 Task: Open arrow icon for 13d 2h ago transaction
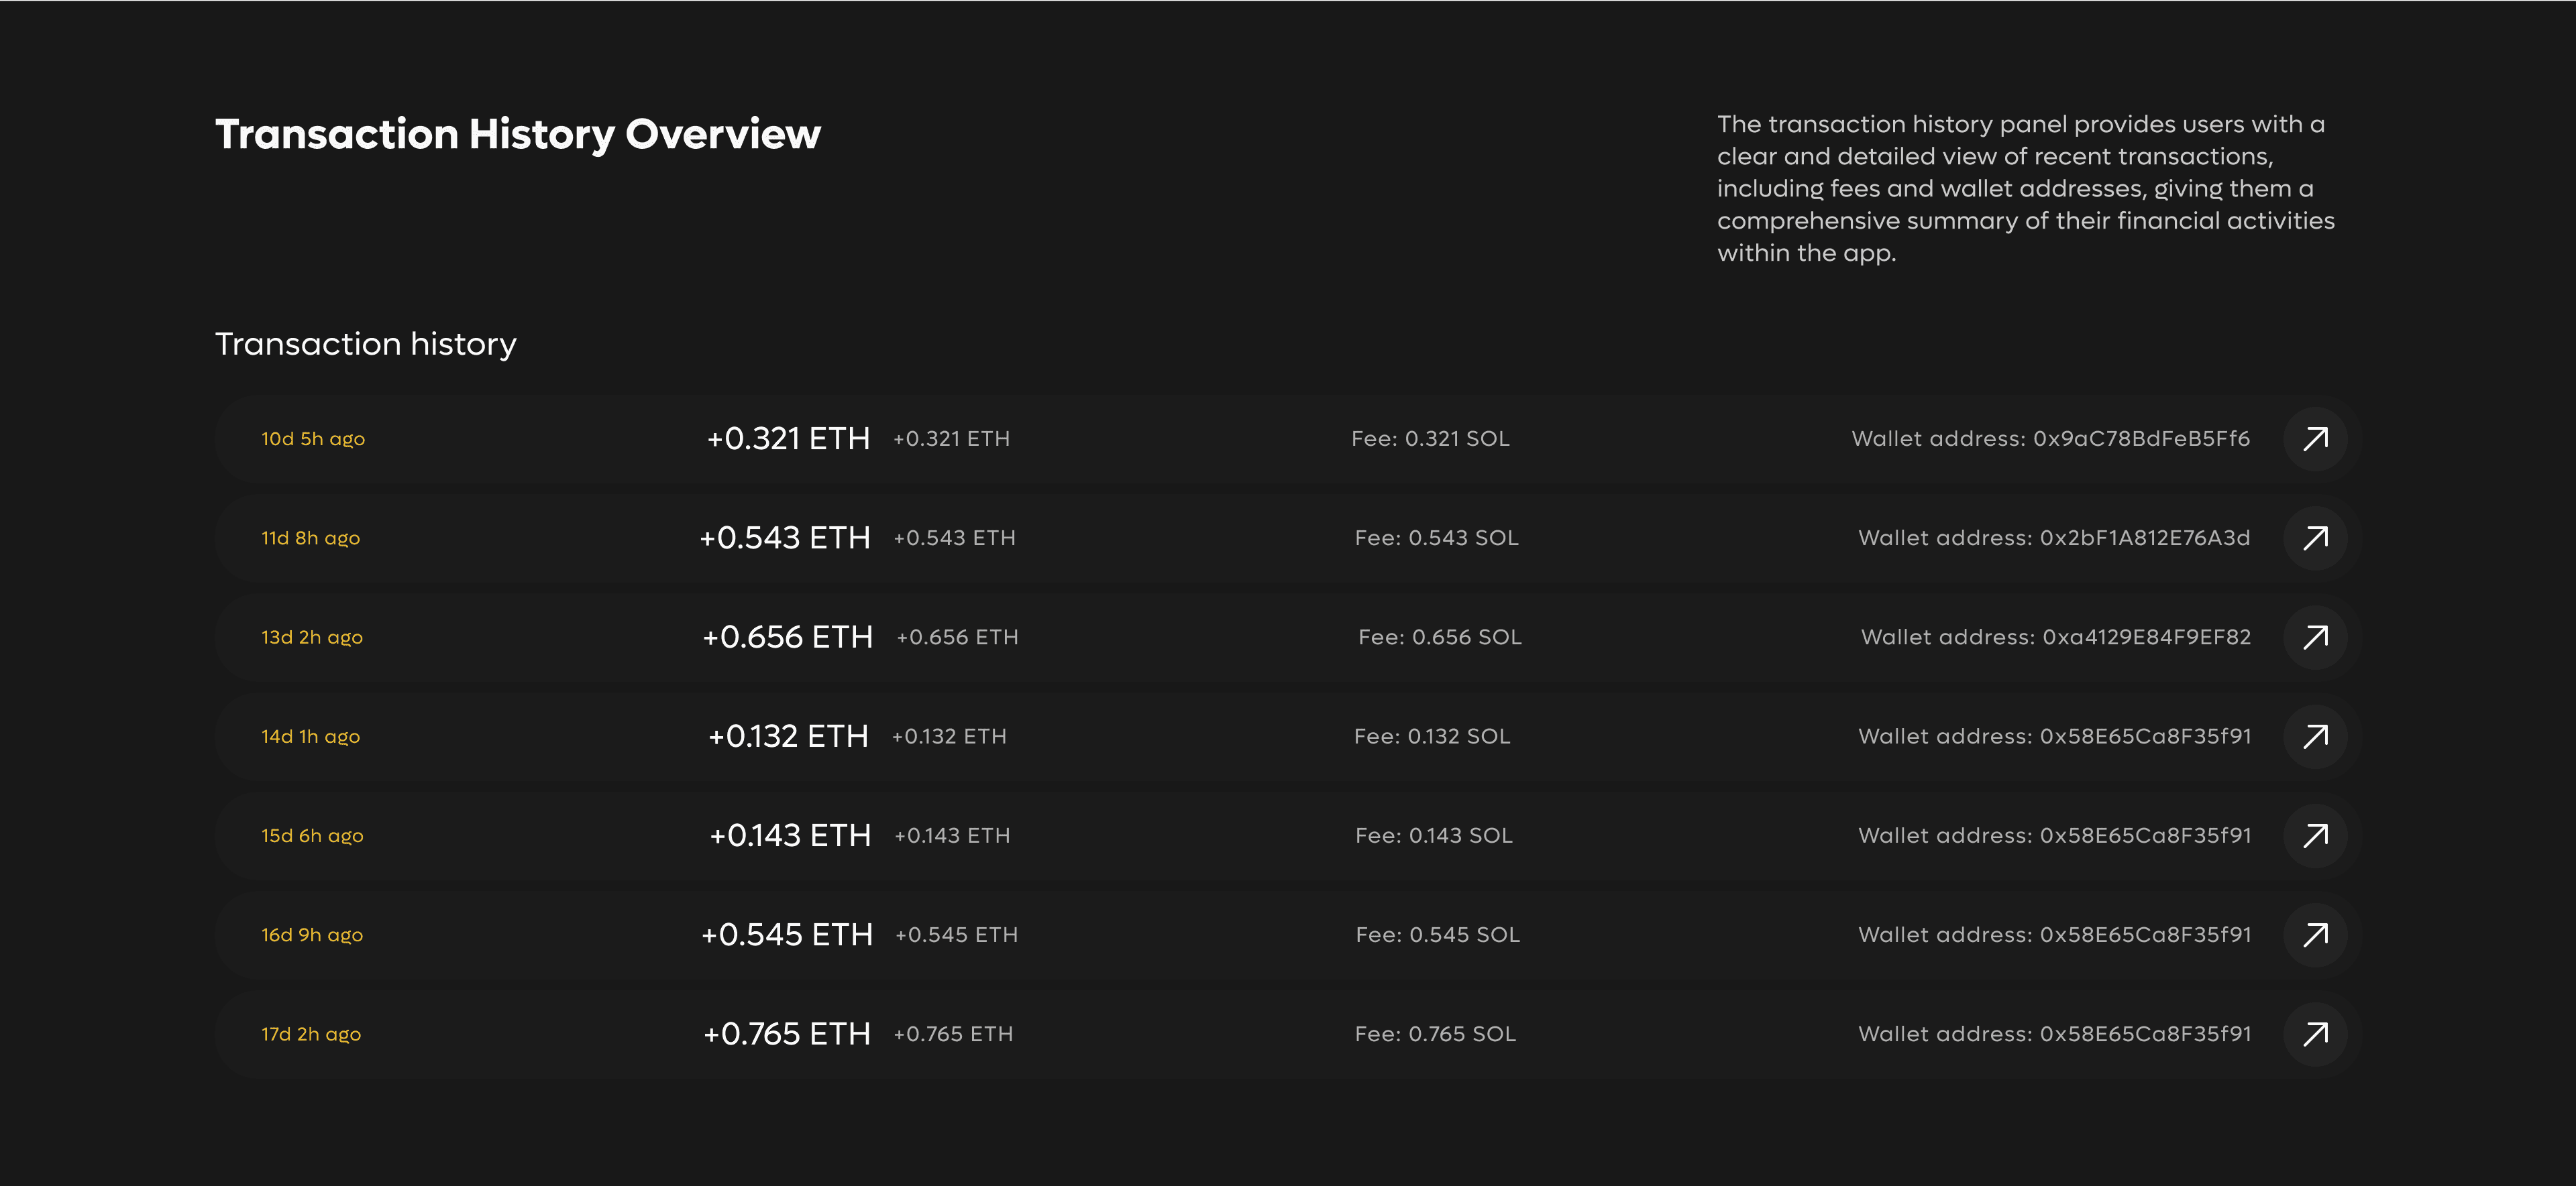(2315, 636)
